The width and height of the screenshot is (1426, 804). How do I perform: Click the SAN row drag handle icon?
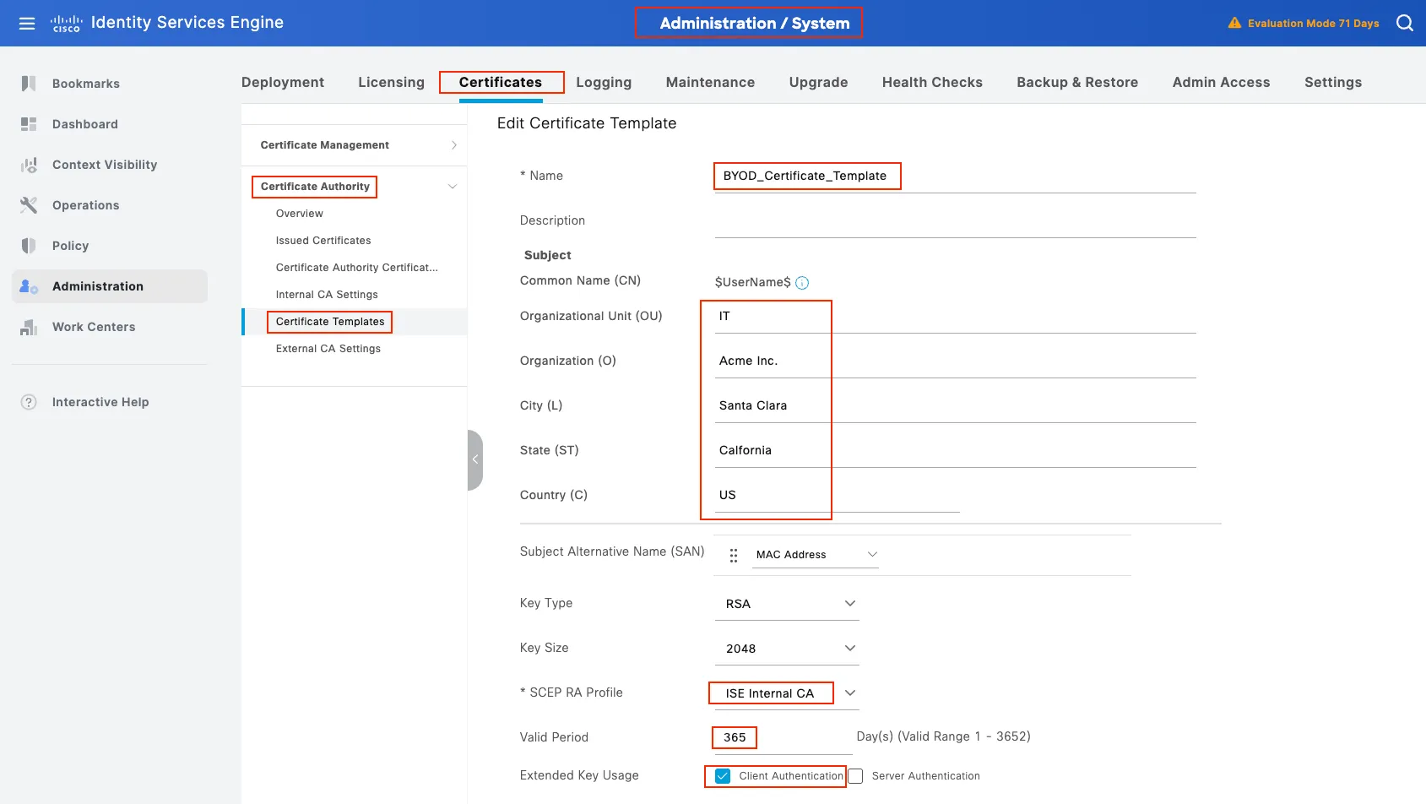coord(734,555)
